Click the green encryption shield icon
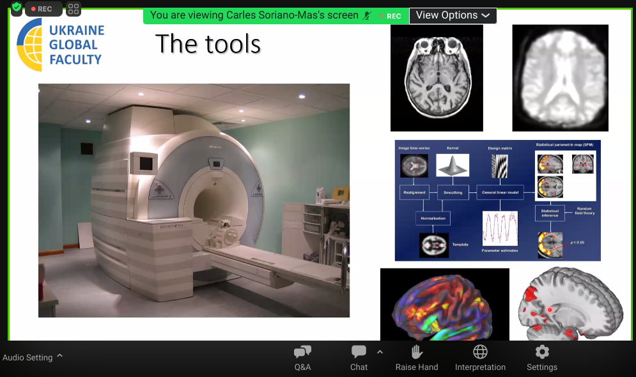The width and height of the screenshot is (636, 377). (17, 8)
